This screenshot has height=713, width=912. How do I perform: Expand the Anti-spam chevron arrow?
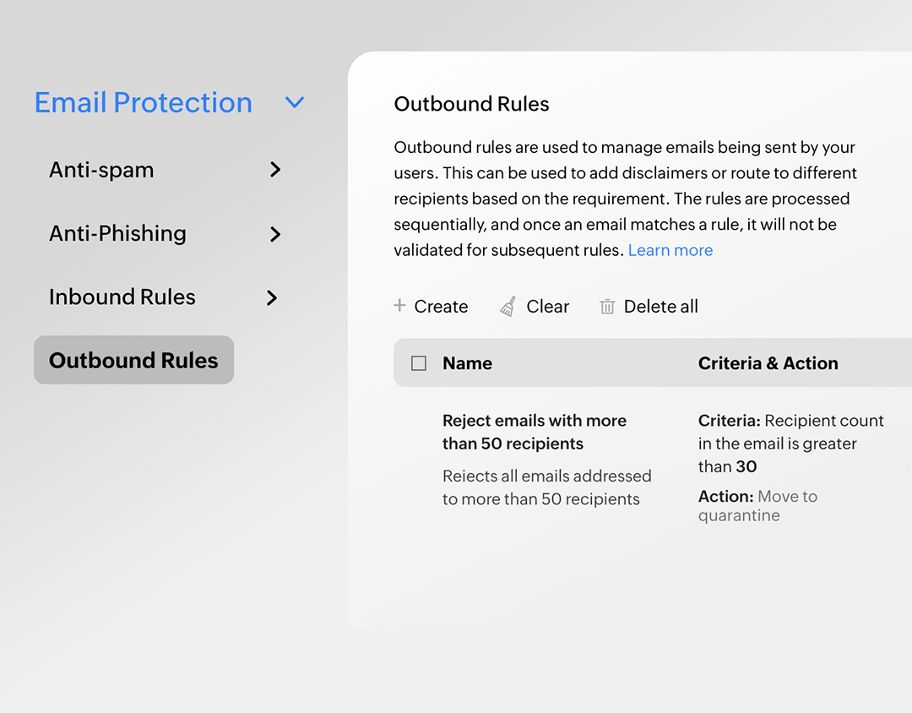274,170
